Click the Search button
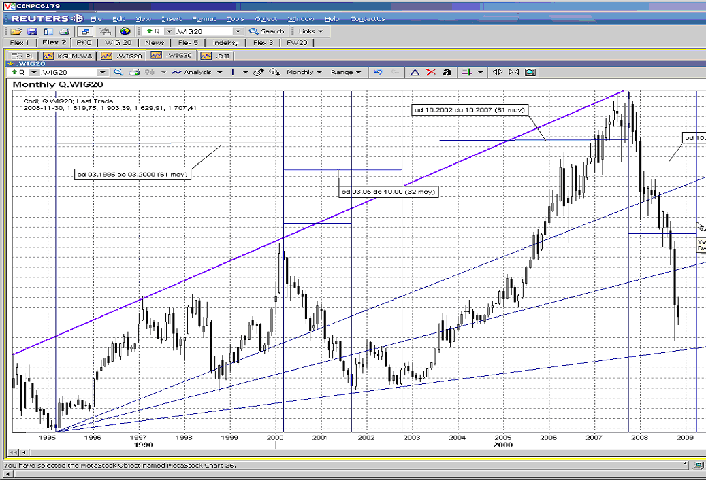This screenshot has width=706, height=480. (x=267, y=31)
